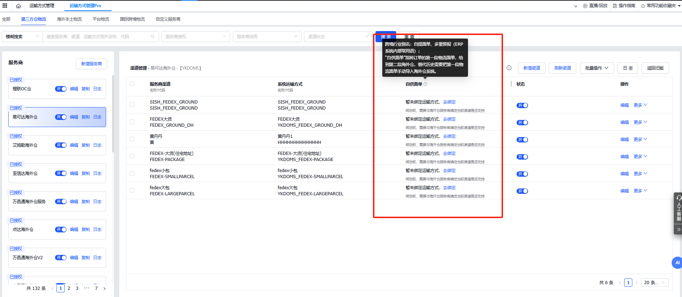Screen dimensions: 682x297
Task: Select all channels header checkbox
Action: pyautogui.click(x=132, y=84)
